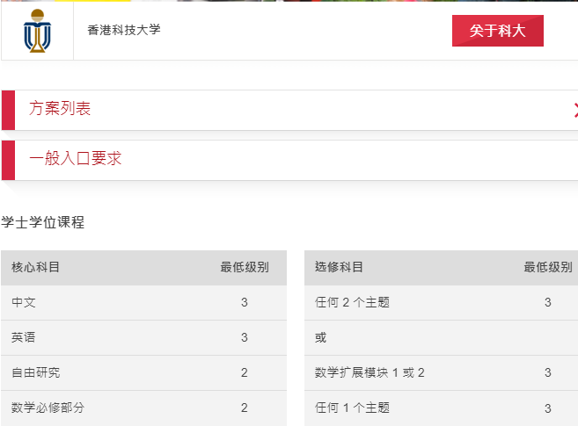The image size is (578, 433).
Task: Click the 香港科技大学 title text
Action: point(124,30)
